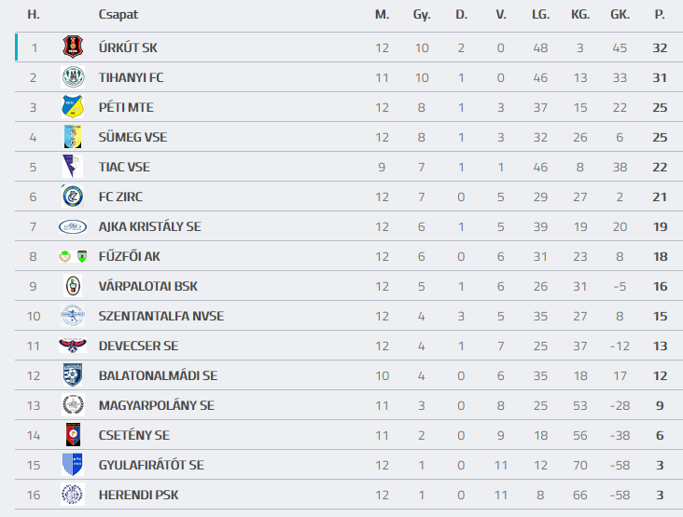Click the Gyulafirátót SE striped crest
The height and width of the screenshot is (517, 683).
73,465
